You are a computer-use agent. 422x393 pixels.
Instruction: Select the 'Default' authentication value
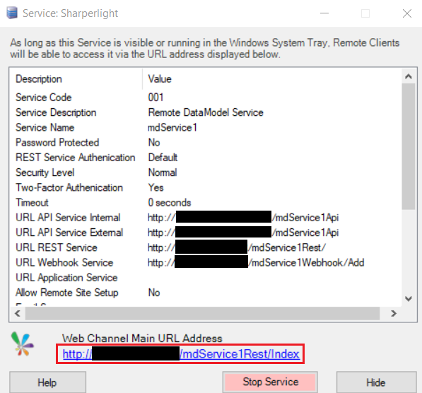163,158
